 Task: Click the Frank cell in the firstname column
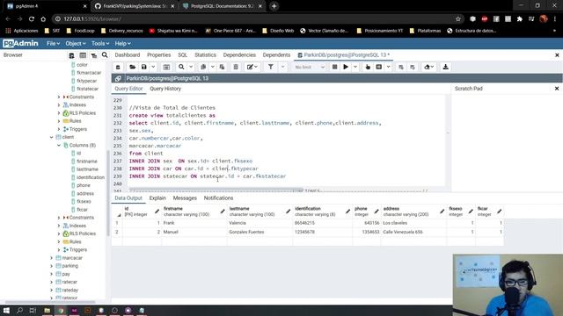[194, 223]
